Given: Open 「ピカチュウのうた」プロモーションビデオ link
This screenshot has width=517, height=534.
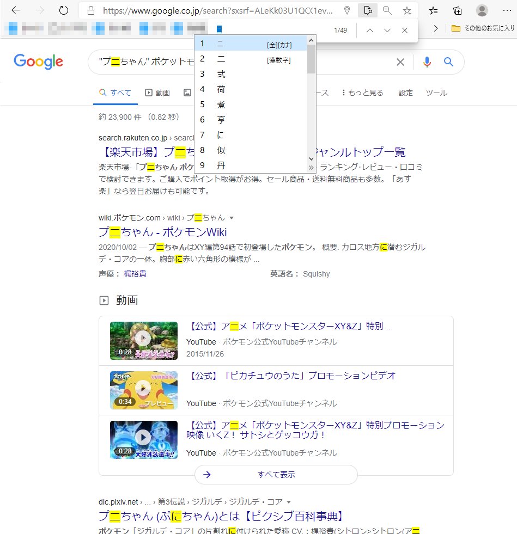Looking at the screenshot, I should tap(291, 376).
